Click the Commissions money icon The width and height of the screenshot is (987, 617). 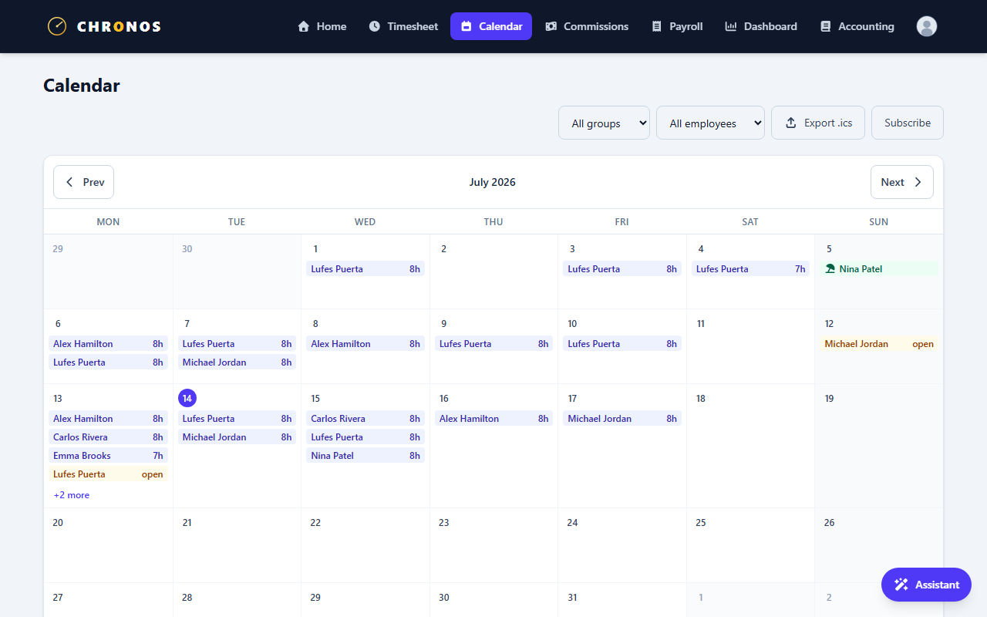tap(551, 26)
